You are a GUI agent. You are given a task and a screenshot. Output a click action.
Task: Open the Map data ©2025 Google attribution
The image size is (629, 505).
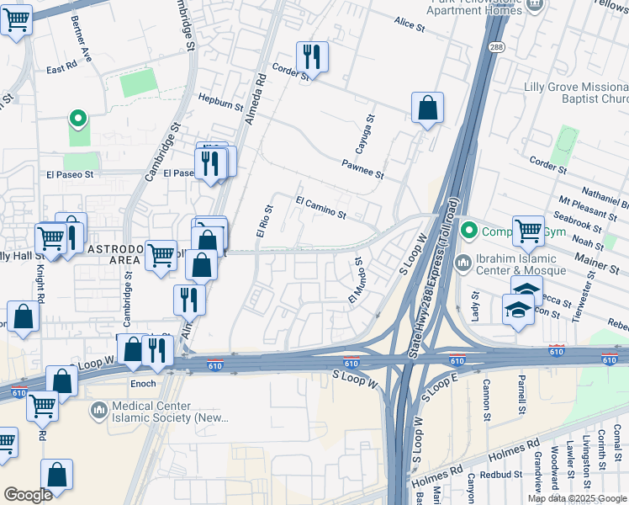[577, 498]
